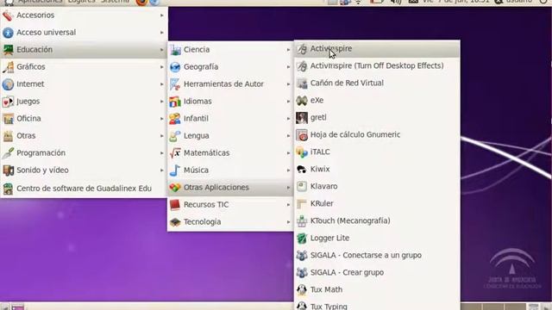
Task: Click the Firefox launcher in top panel
Action: (141, 2)
